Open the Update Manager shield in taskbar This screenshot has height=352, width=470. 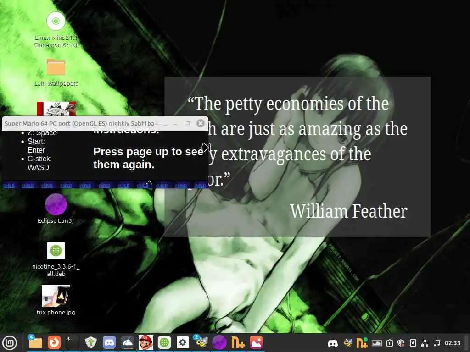[90, 342]
